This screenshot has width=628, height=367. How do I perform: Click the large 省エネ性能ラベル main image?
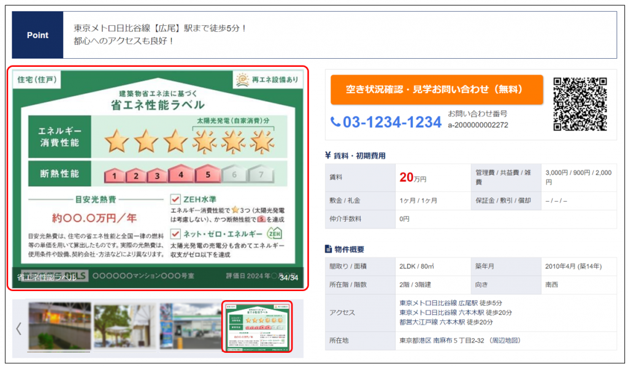pyautogui.click(x=158, y=178)
